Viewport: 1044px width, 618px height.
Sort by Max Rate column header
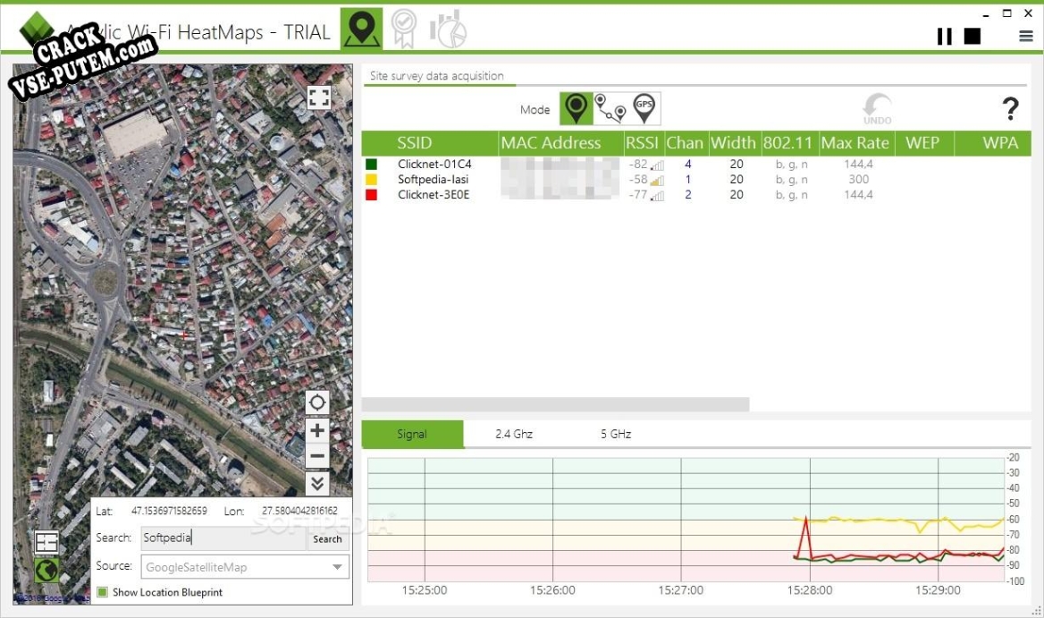click(856, 143)
